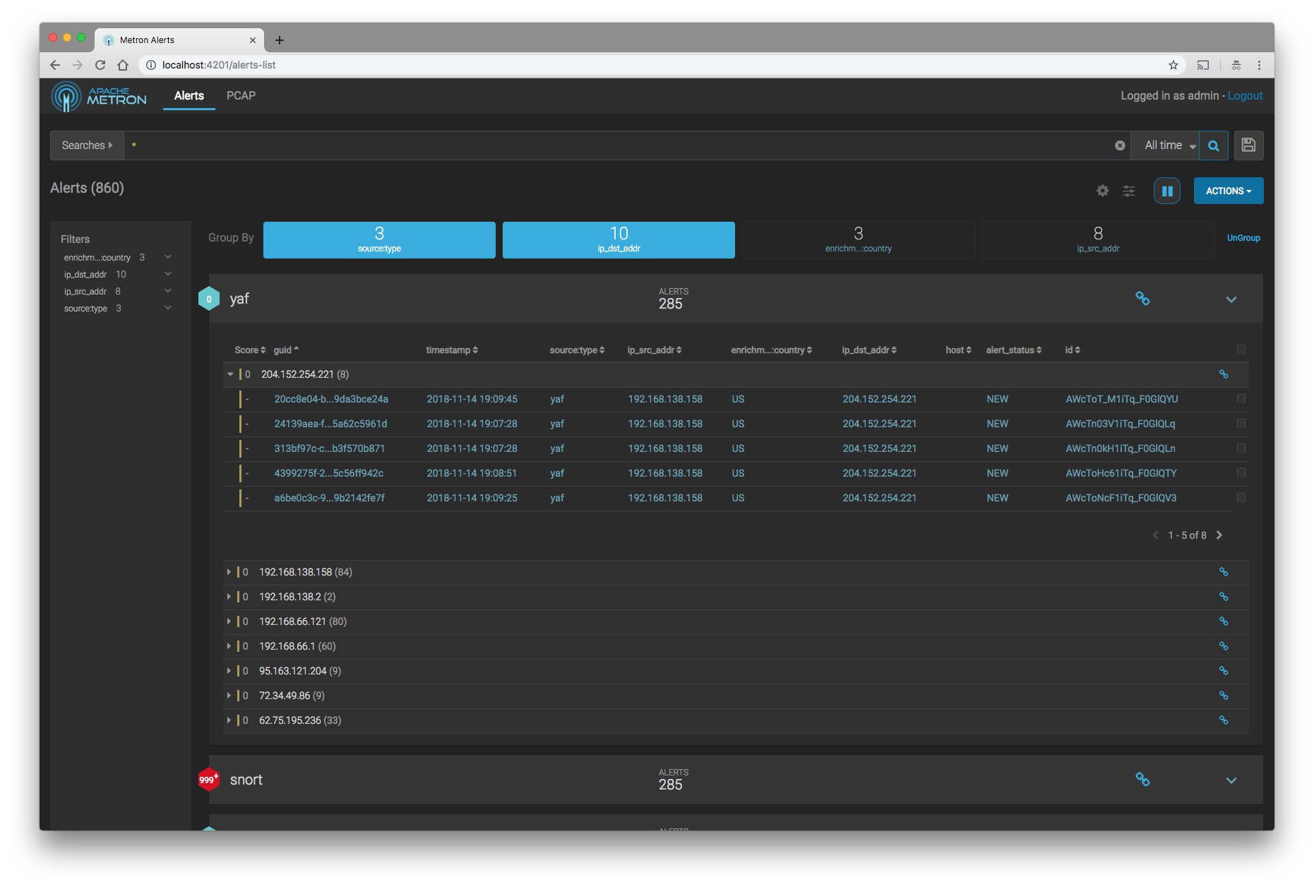Expand the snort group chevron

(x=1231, y=780)
